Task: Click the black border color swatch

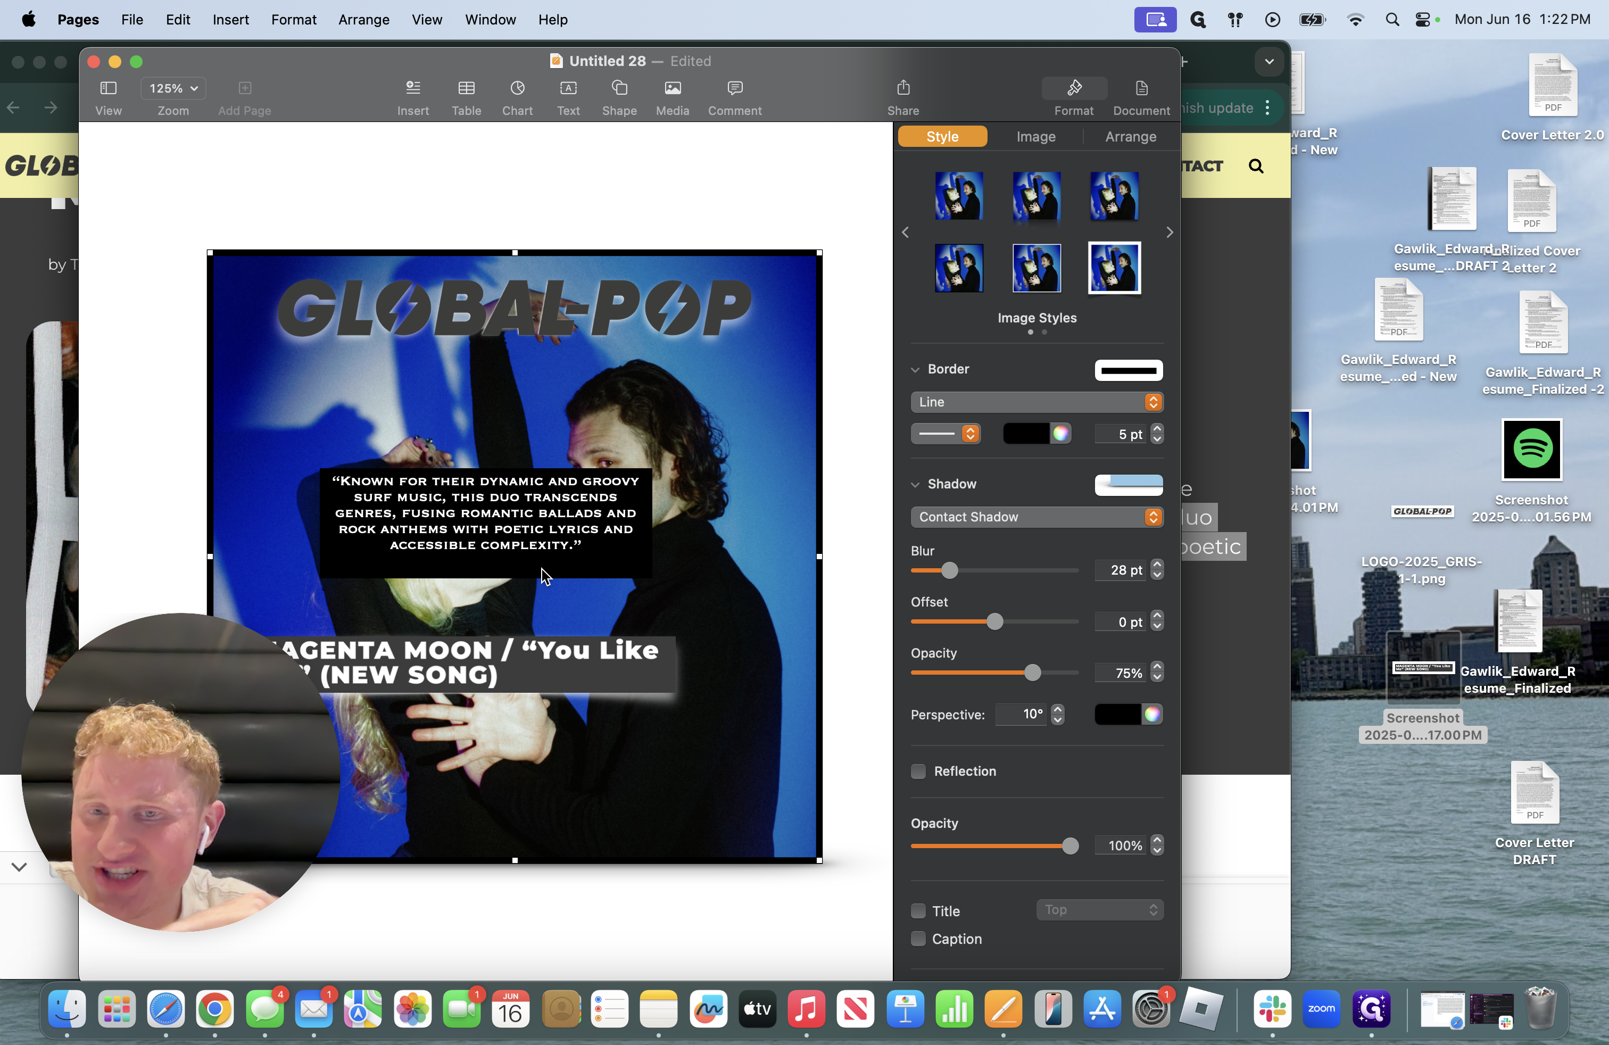Action: 1025,434
